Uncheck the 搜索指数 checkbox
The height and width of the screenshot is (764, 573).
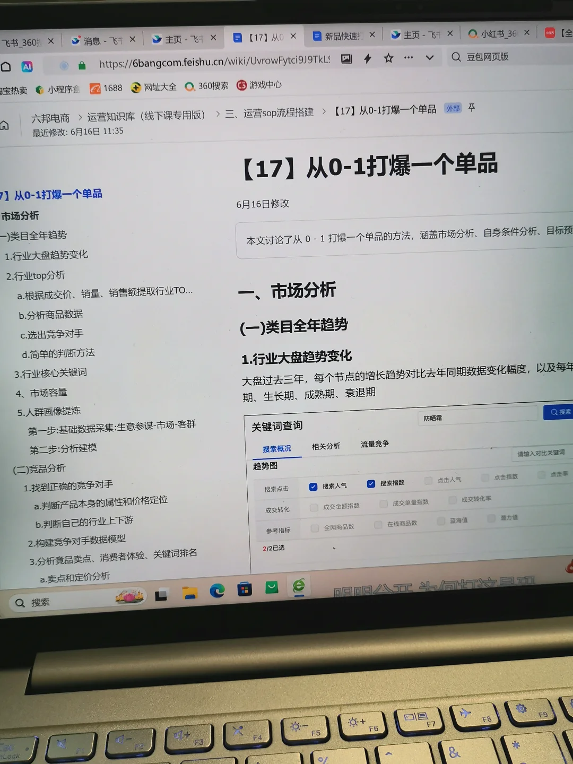coord(371,484)
